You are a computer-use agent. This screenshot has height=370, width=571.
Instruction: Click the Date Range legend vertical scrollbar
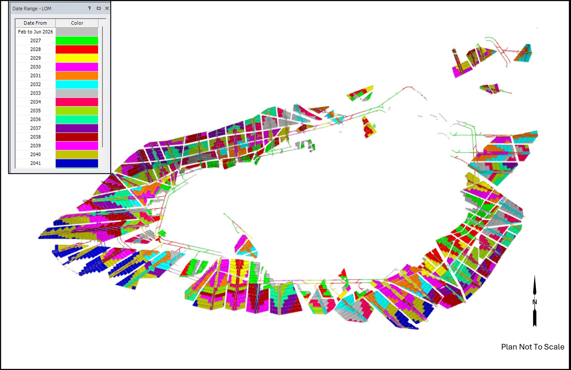[102, 87]
